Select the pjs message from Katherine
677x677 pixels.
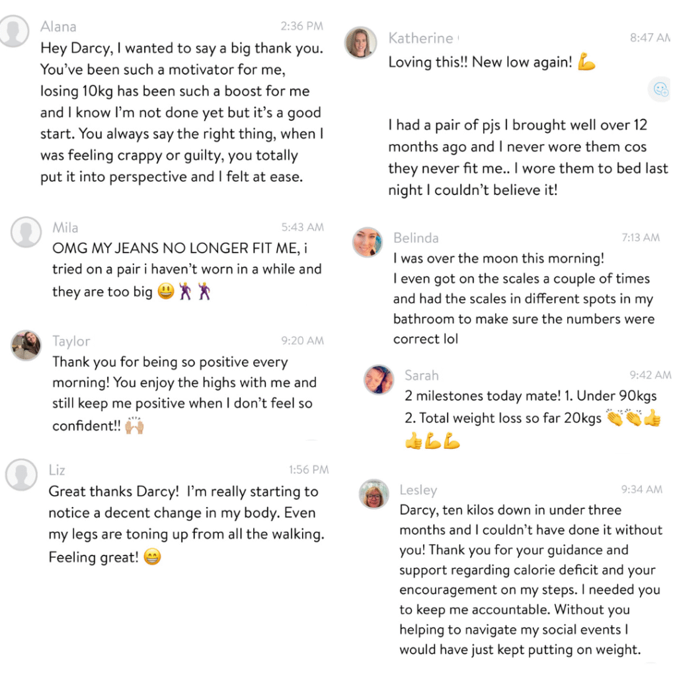[x=528, y=157]
